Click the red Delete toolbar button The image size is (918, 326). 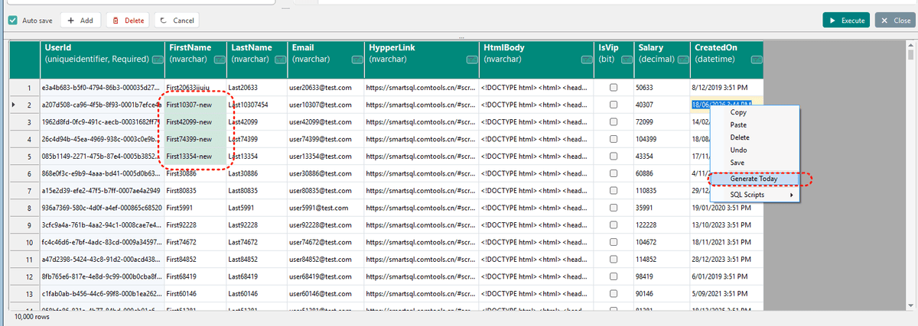[128, 21]
